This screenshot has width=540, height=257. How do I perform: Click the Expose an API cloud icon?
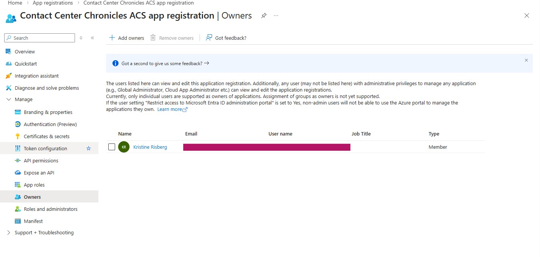pos(17,173)
